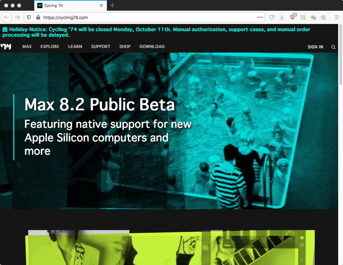Viewport: 343px width, 265px height.
Task: Click the Max 8.2 Public Beta headline
Action: tap(99, 104)
